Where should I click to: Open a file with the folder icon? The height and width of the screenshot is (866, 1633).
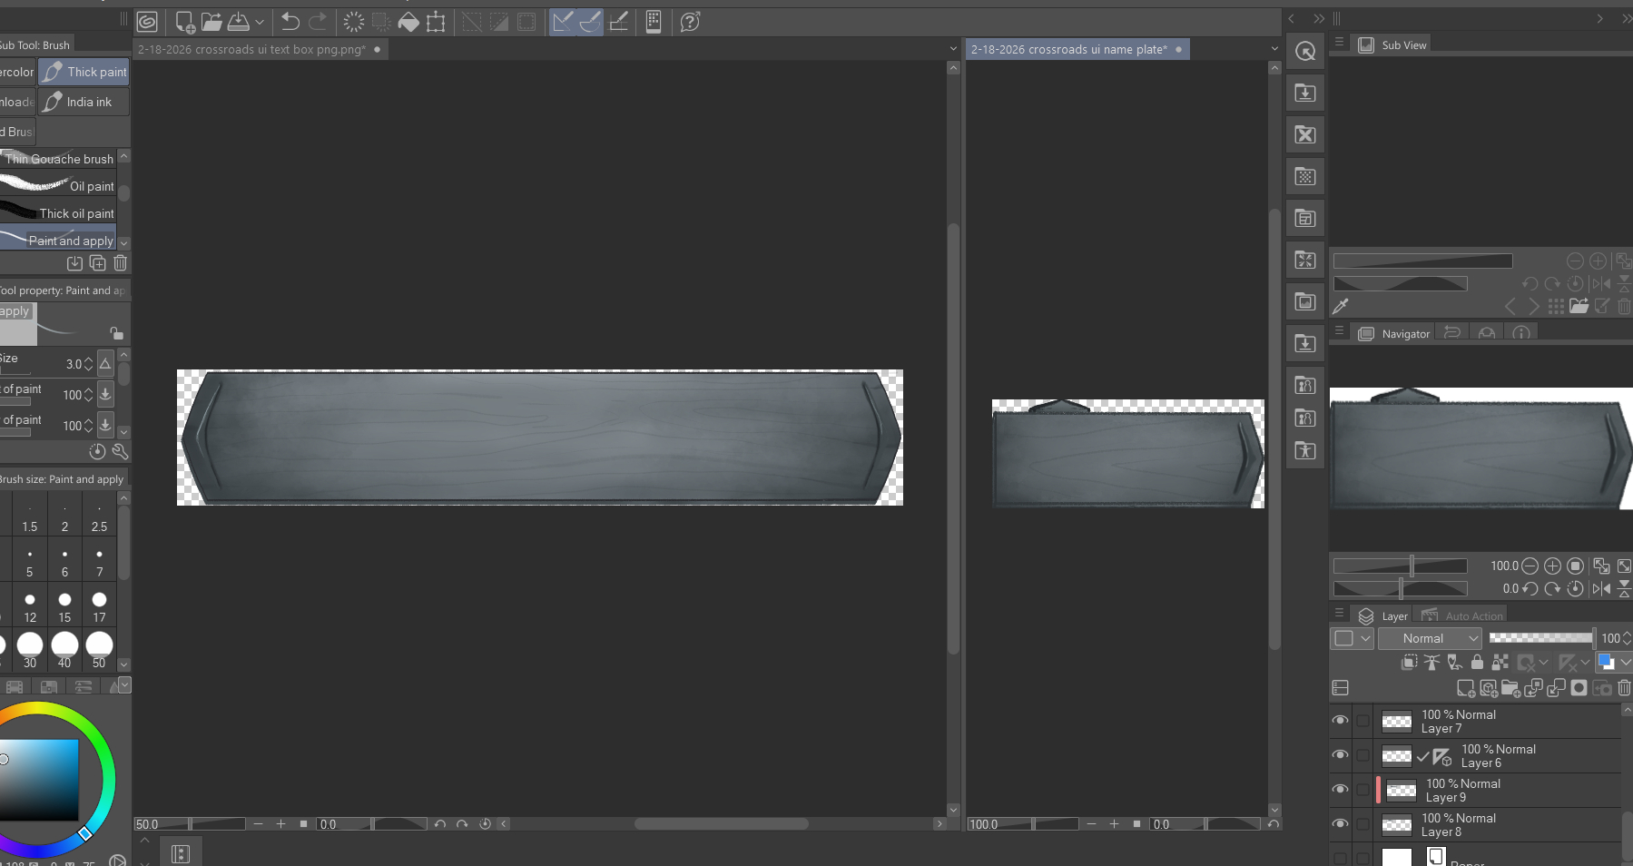(212, 22)
